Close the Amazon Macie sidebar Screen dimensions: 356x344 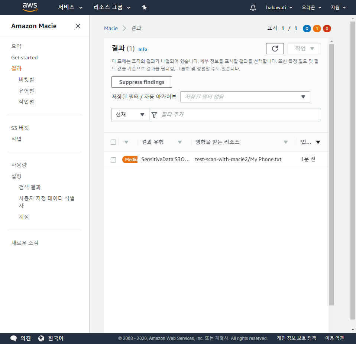click(x=78, y=26)
